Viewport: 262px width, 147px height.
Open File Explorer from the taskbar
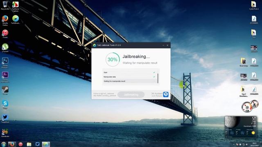coord(29,144)
